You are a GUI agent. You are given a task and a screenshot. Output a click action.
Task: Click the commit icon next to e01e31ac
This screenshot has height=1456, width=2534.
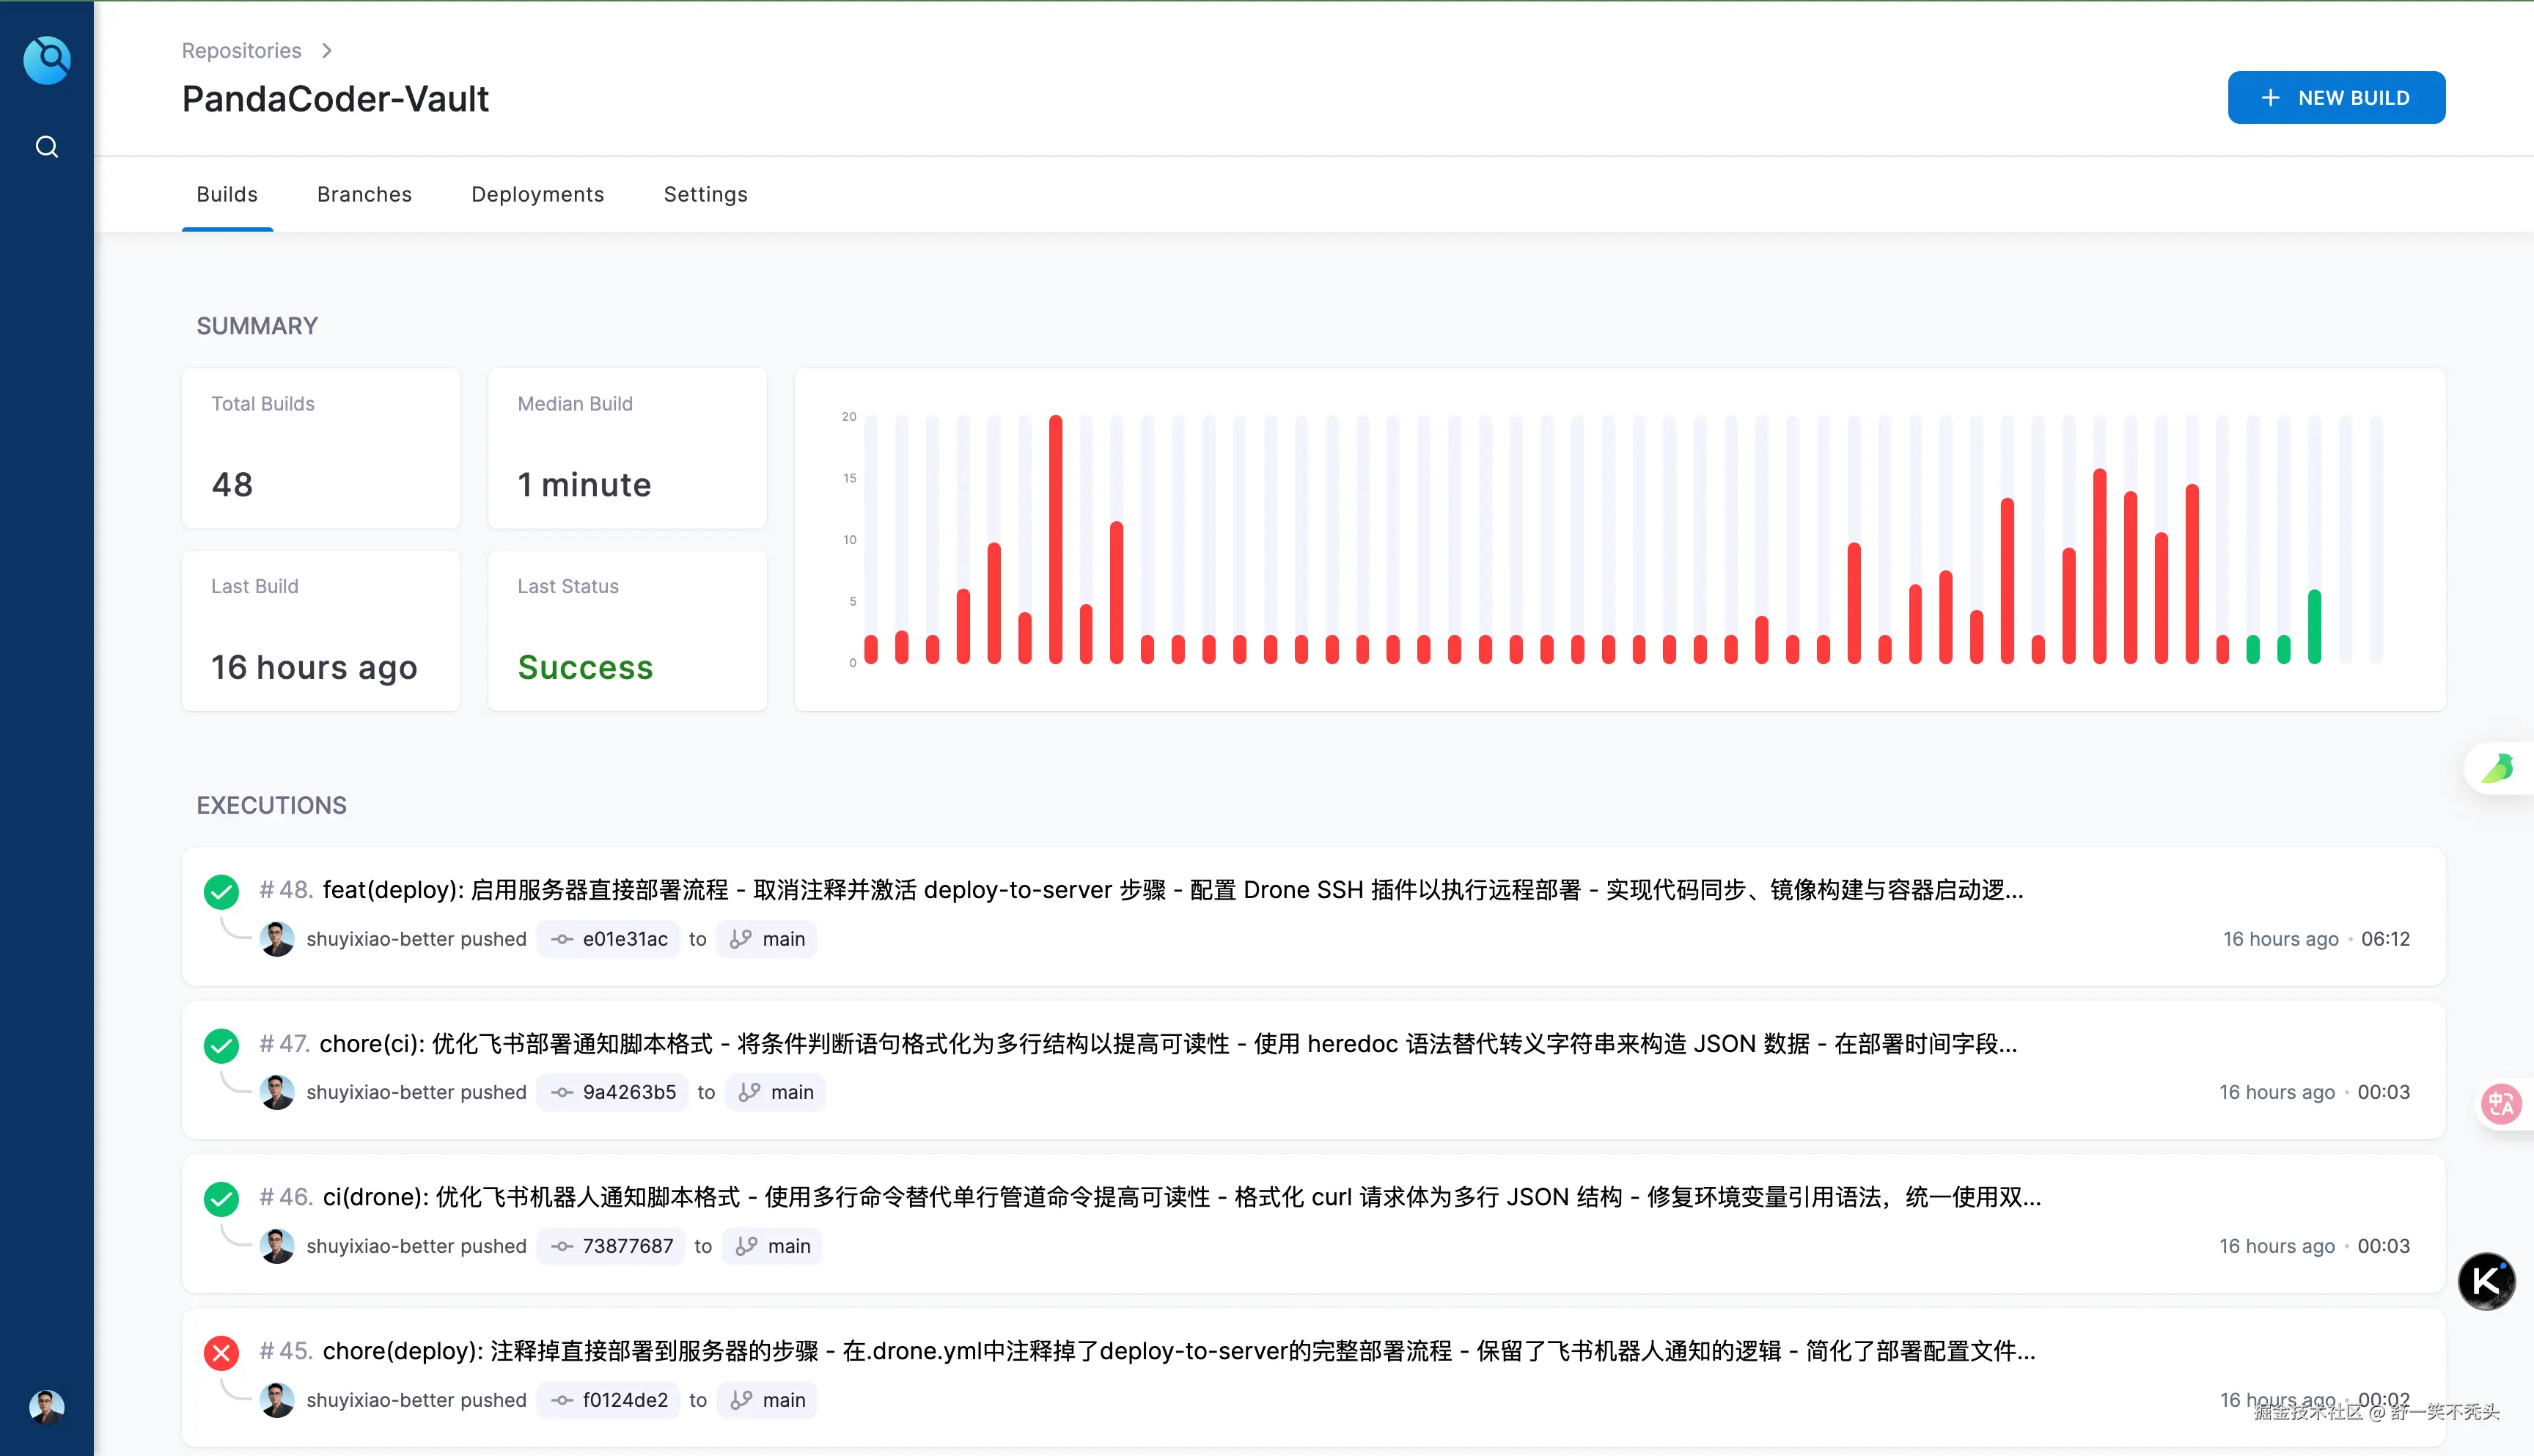(x=562, y=939)
